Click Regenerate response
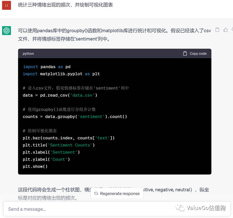 click(x=117, y=193)
